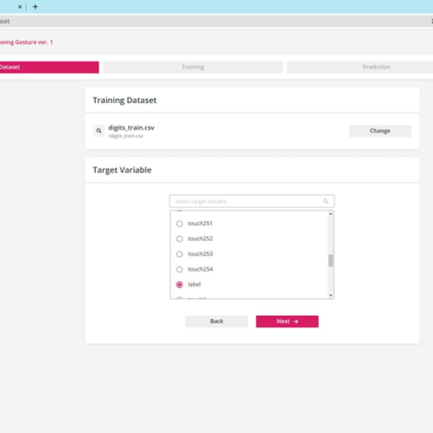Open a new browser tab with plus icon
Viewport: 433px width, 433px height.
click(x=35, y=6)
